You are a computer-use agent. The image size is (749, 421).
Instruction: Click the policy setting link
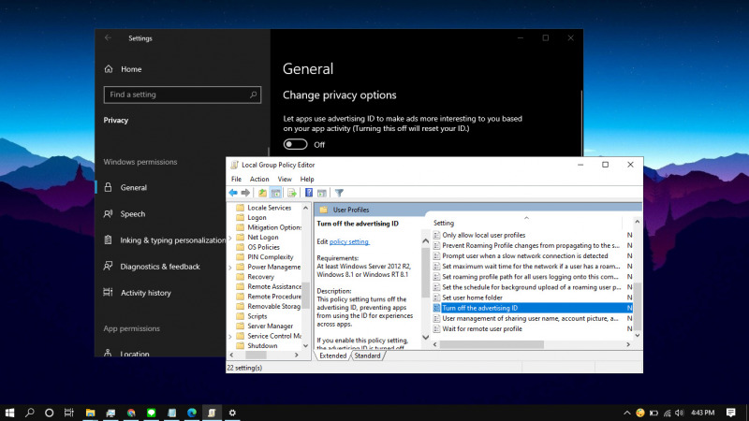tap(349, 242)
